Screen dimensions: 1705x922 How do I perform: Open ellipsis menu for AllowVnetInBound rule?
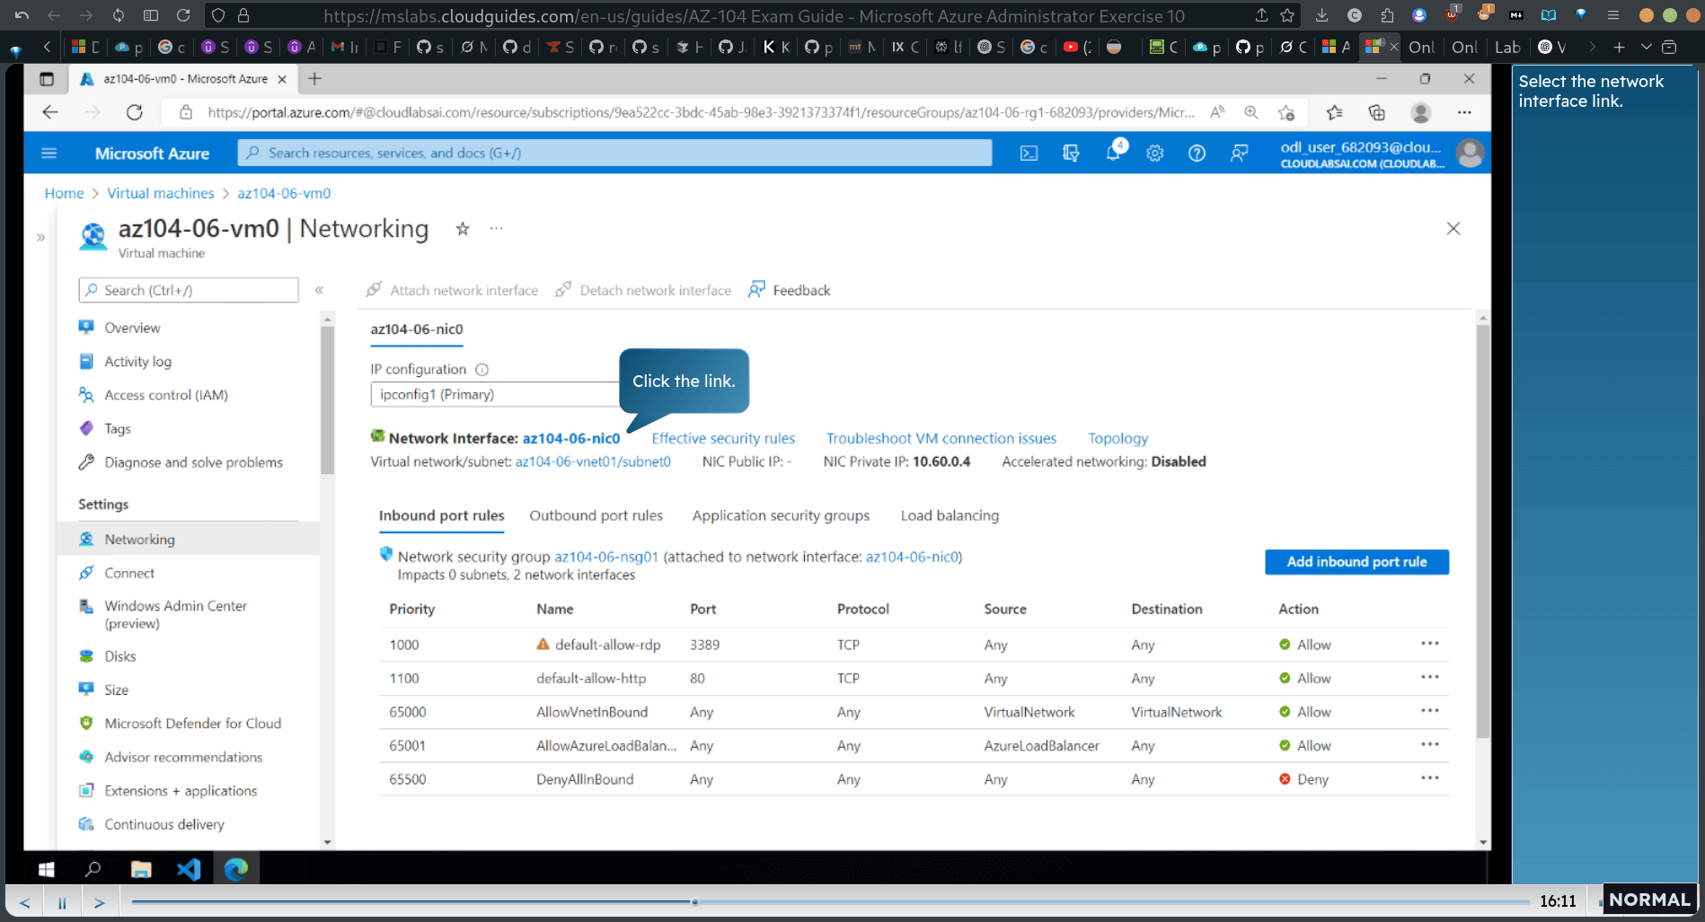[x=1430, y=711]
